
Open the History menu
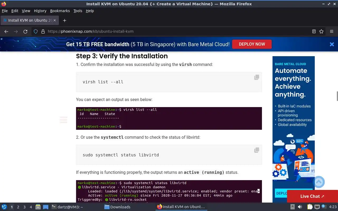tap(40, 11)
